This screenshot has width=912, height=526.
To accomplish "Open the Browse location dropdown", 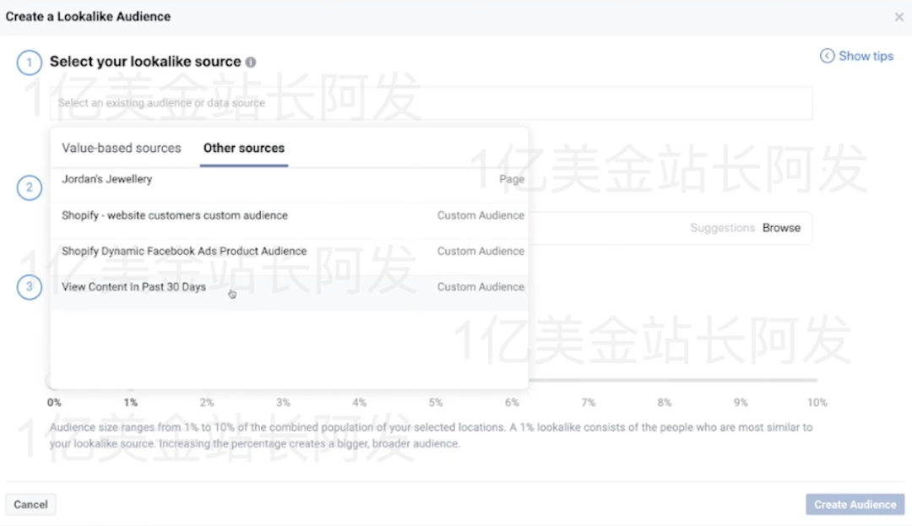I will click(781, 227).
